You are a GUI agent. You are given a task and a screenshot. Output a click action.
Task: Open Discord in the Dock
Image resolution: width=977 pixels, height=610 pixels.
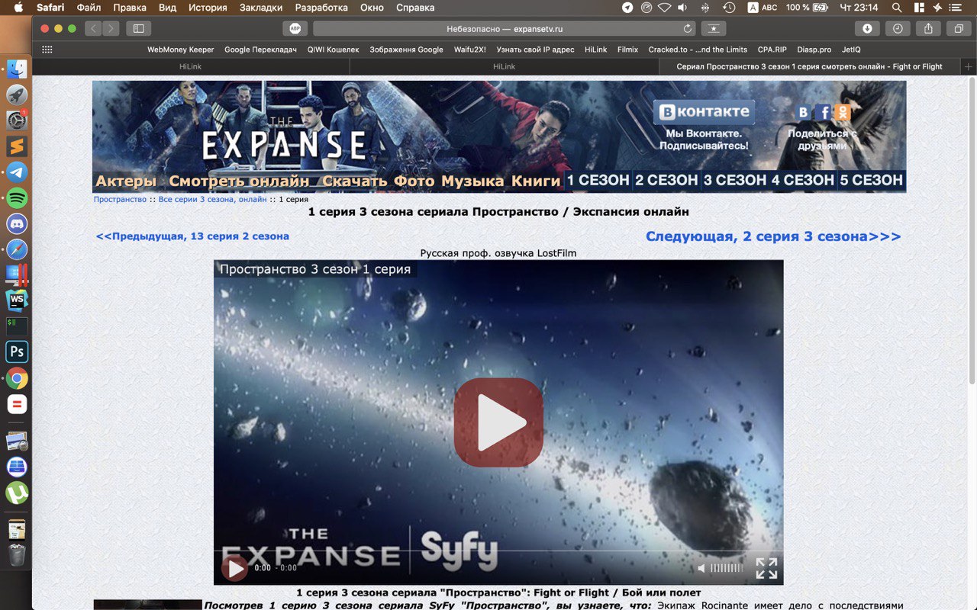click(x=17, y=223)
